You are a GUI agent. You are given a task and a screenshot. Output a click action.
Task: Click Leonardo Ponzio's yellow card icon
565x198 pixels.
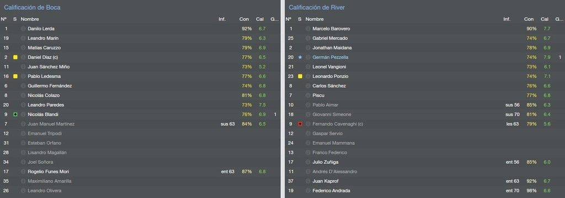[x=300, y=76]
